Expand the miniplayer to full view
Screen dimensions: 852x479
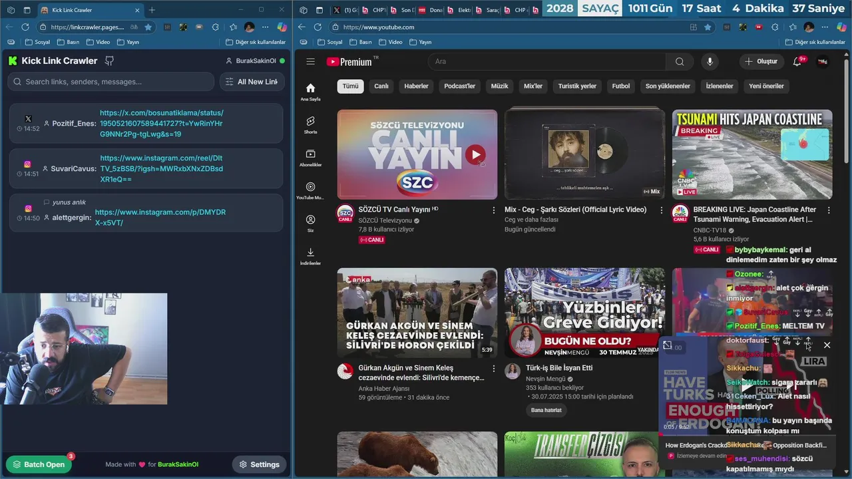pos(668,345)
